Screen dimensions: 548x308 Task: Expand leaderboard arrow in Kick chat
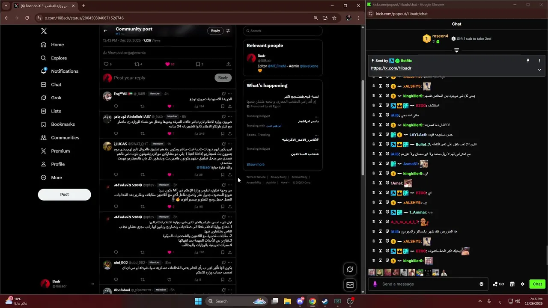tap(456, 50)
